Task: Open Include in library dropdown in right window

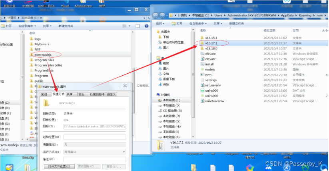Action: point(198,24)
